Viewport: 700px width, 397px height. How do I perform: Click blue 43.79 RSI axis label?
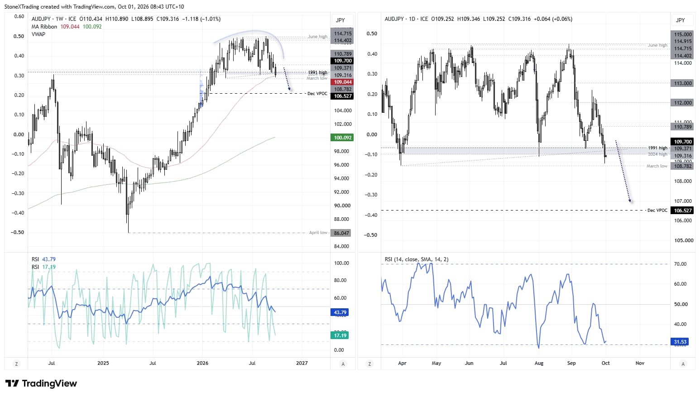[340, 312]
